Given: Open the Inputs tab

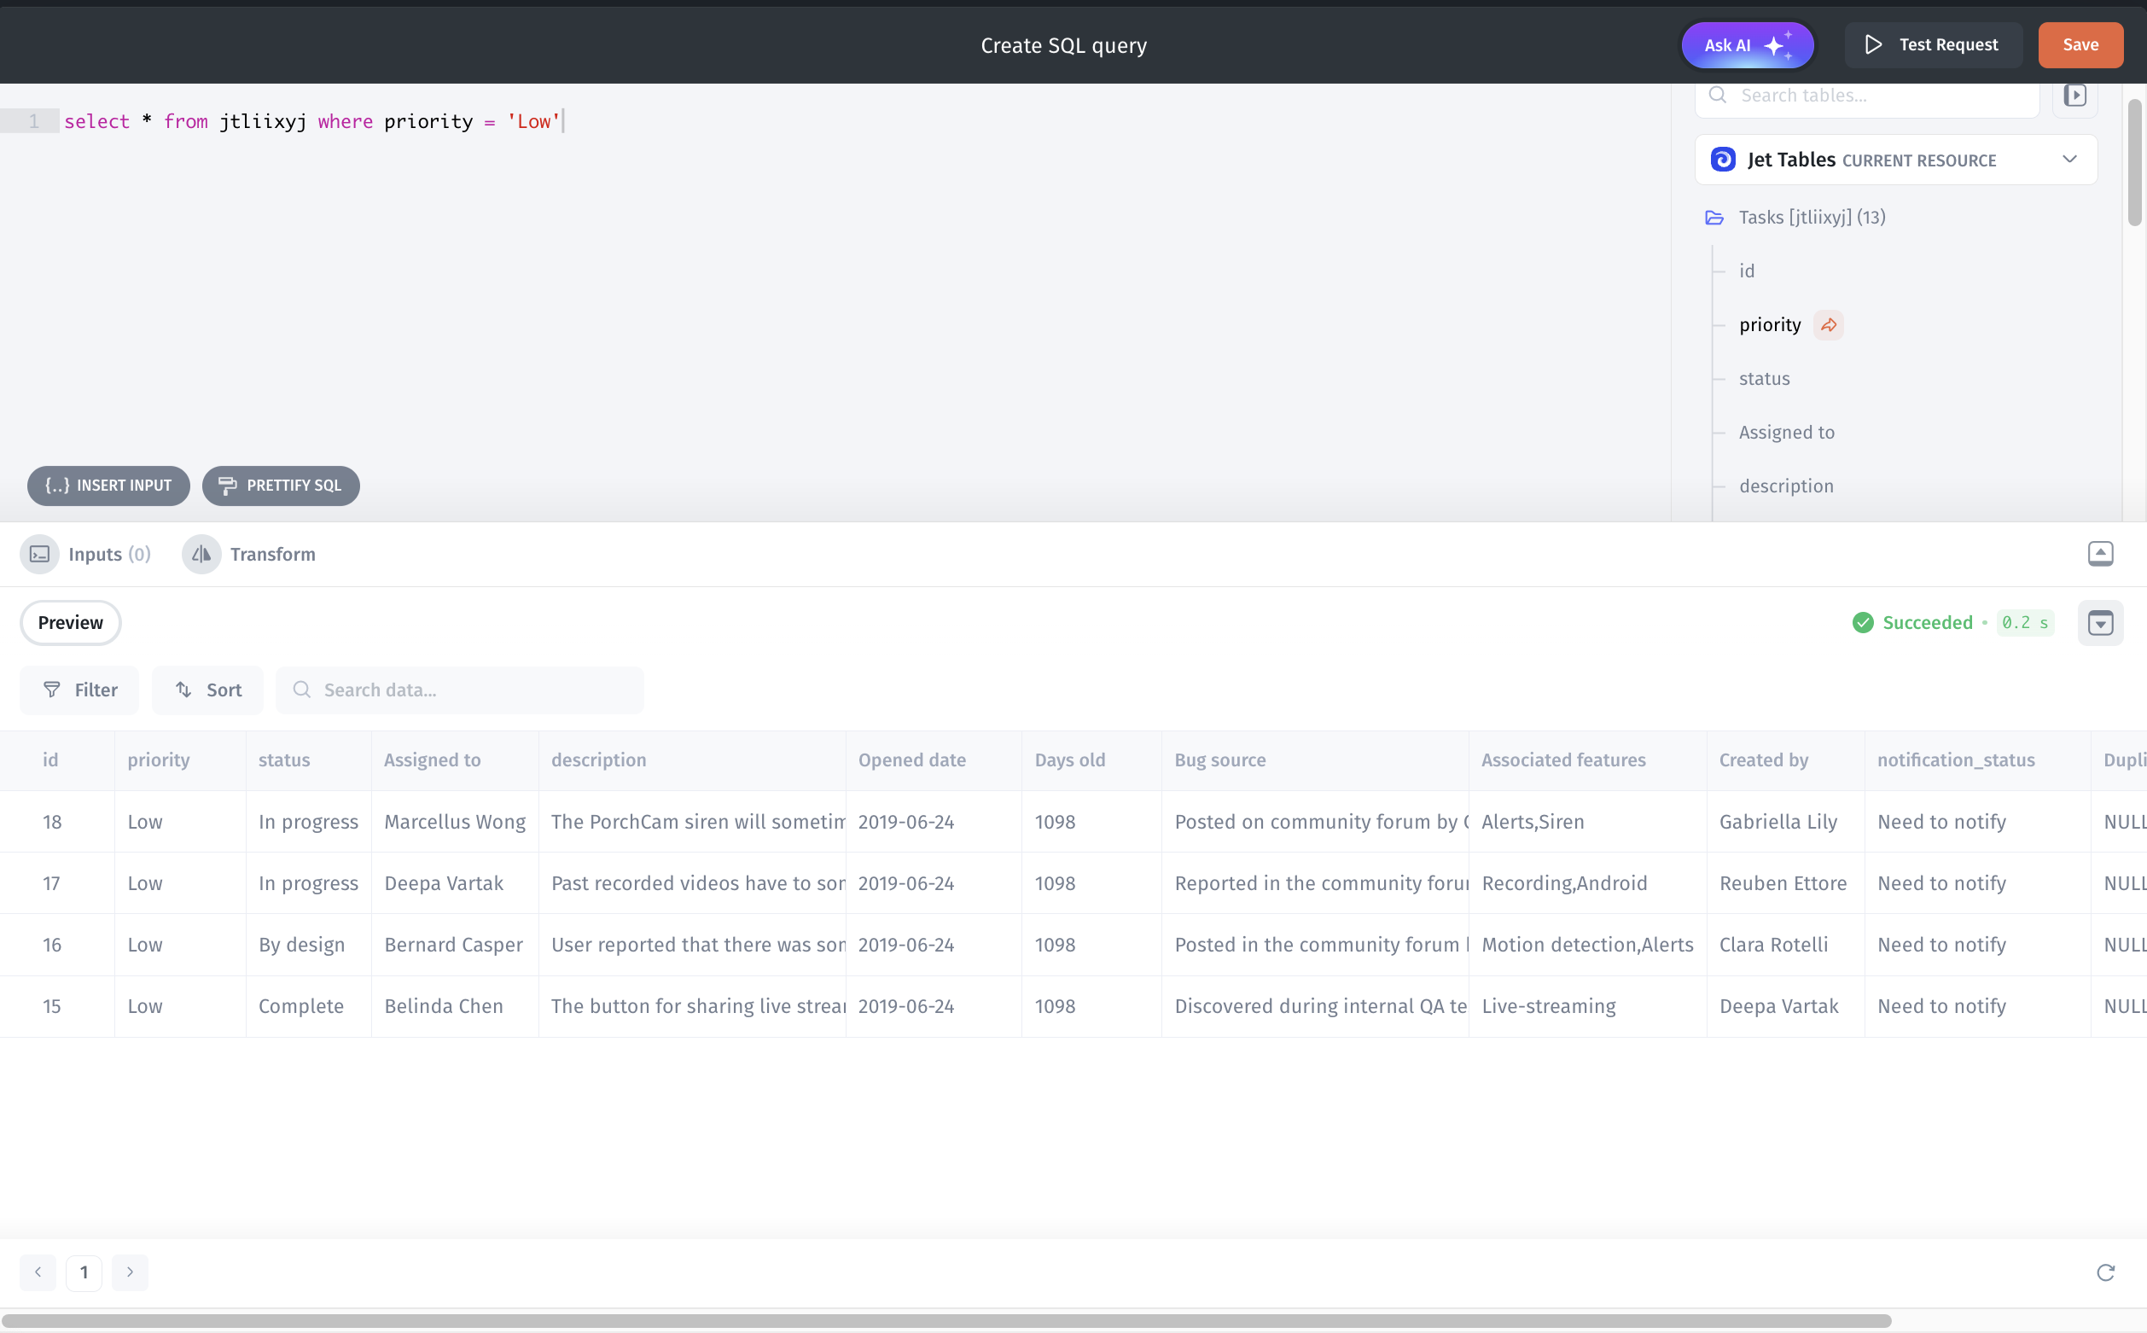Looking at the screenshot, I should (86, 555).
